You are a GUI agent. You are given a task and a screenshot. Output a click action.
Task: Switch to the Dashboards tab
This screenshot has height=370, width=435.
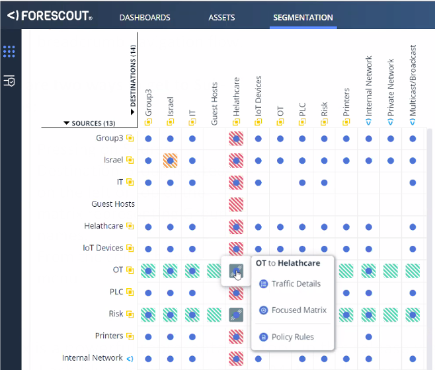point(145,17)
